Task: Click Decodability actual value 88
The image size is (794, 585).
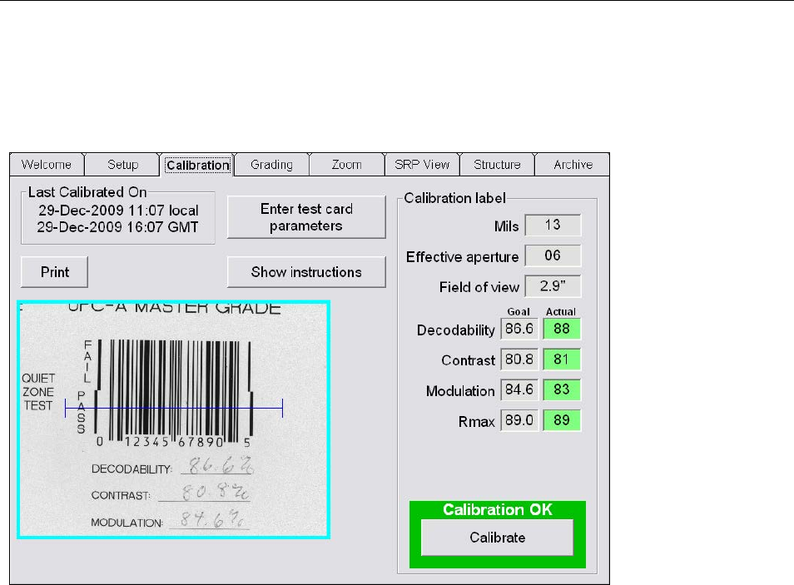Action: tap(562, 329)
